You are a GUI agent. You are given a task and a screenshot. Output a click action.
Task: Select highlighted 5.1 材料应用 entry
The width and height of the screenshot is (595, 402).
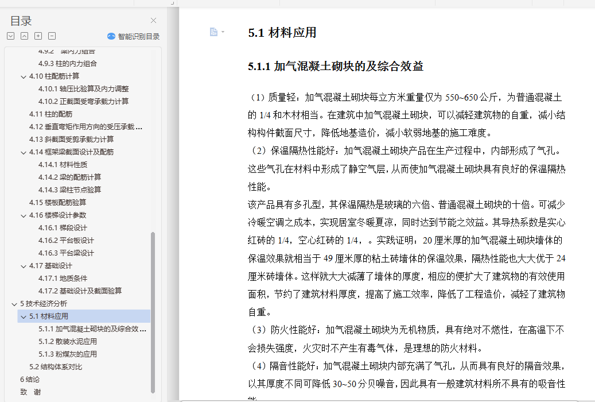tap(84, 316)
